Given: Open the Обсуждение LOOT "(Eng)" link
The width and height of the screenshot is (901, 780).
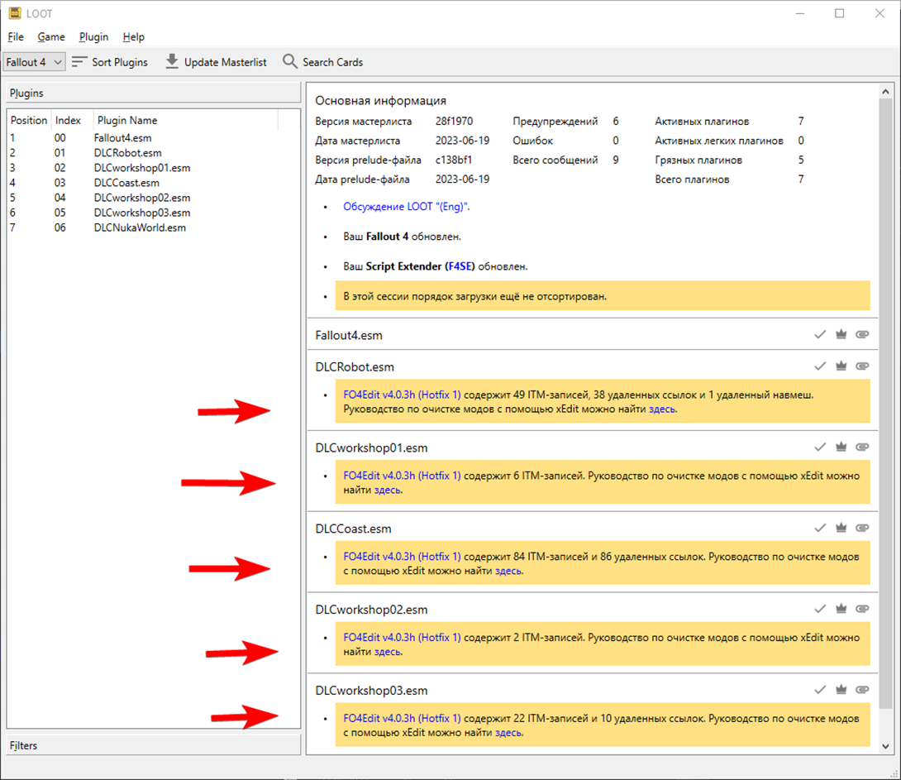Looking at the screenshot, I should [x=406, y=206].
